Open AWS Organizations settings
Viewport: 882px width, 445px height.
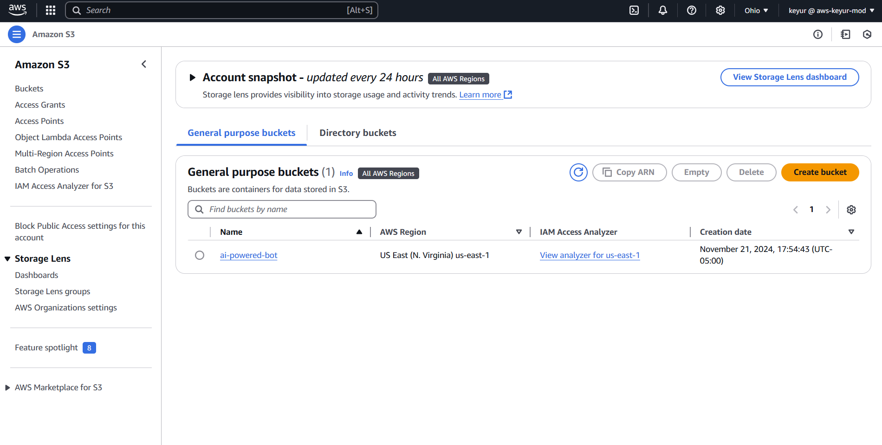(66, 308)
